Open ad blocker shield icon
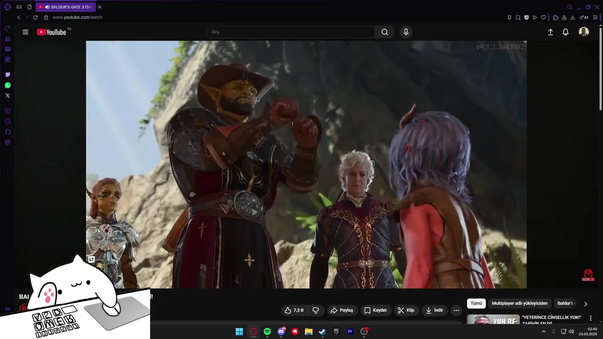The image size is (603, 339). pyautogui.click(x=526, y=17)
